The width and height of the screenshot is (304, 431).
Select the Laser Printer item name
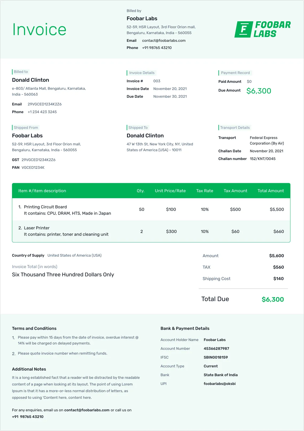coord(37,228)
